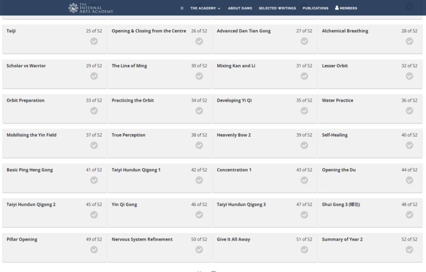Click the checkmark icon under Taiji
The width and height of the screenshot is (426, 272).
coord(94,41)
